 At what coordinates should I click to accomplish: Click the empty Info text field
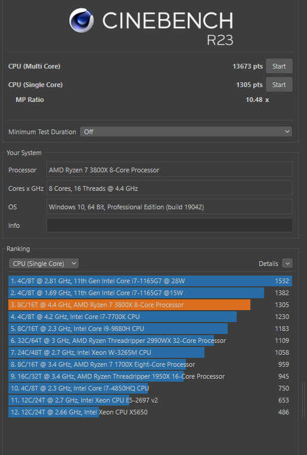click(x=170, y=225)
